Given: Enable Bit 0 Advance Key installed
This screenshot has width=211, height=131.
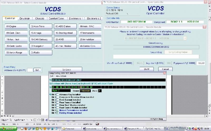Looking at the screenshot, I should pyautogui.click(x=58, y=94).
